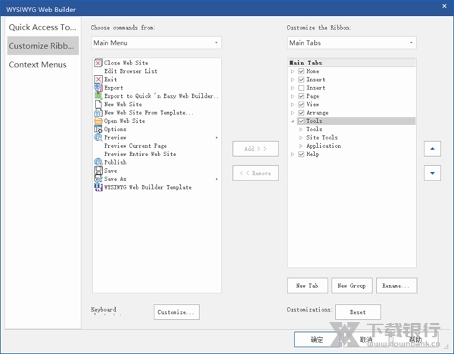
Task: Click the Publish globe icon
Action: pyautogui.click(x=98, y=162)
